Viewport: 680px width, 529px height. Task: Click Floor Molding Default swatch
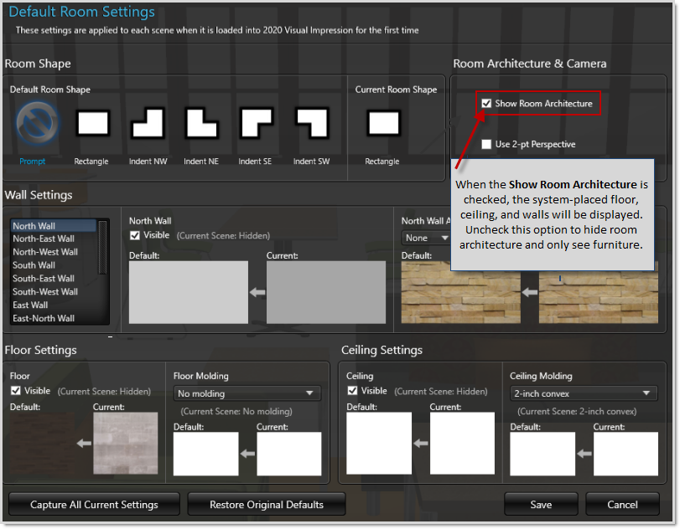[x=206, y=454]
